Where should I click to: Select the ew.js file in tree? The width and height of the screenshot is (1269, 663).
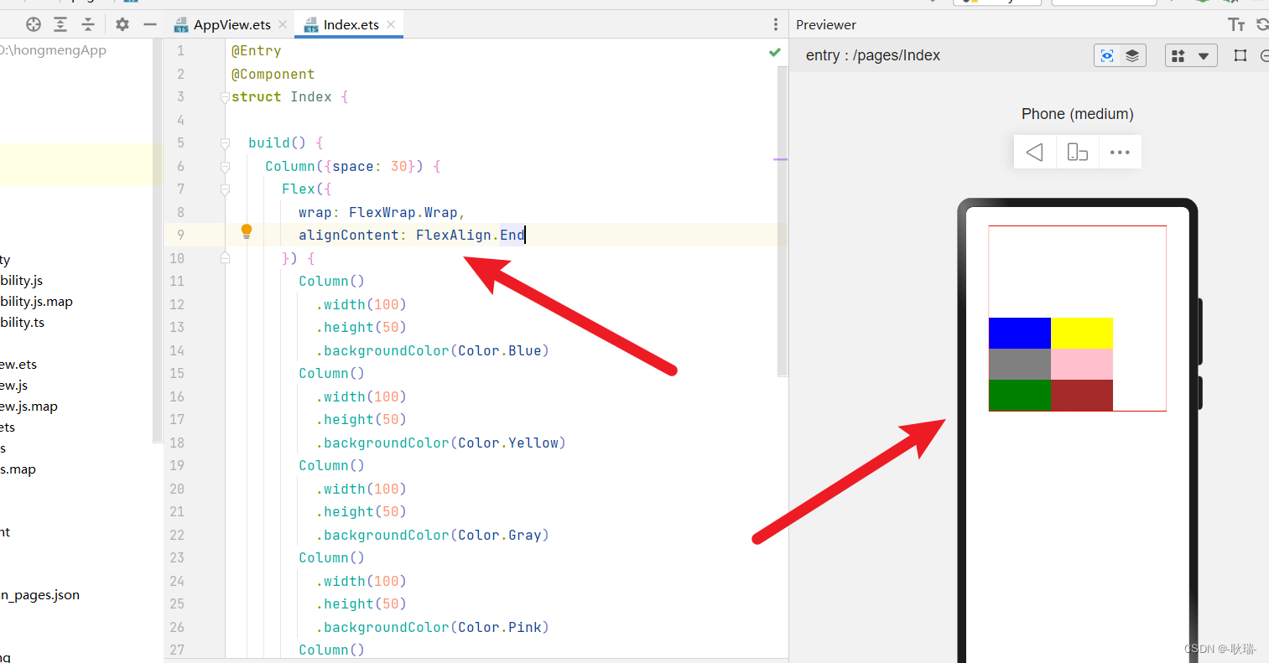[14, 386]
